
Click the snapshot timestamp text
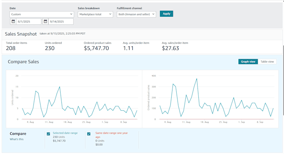click(x=63, y=33)
